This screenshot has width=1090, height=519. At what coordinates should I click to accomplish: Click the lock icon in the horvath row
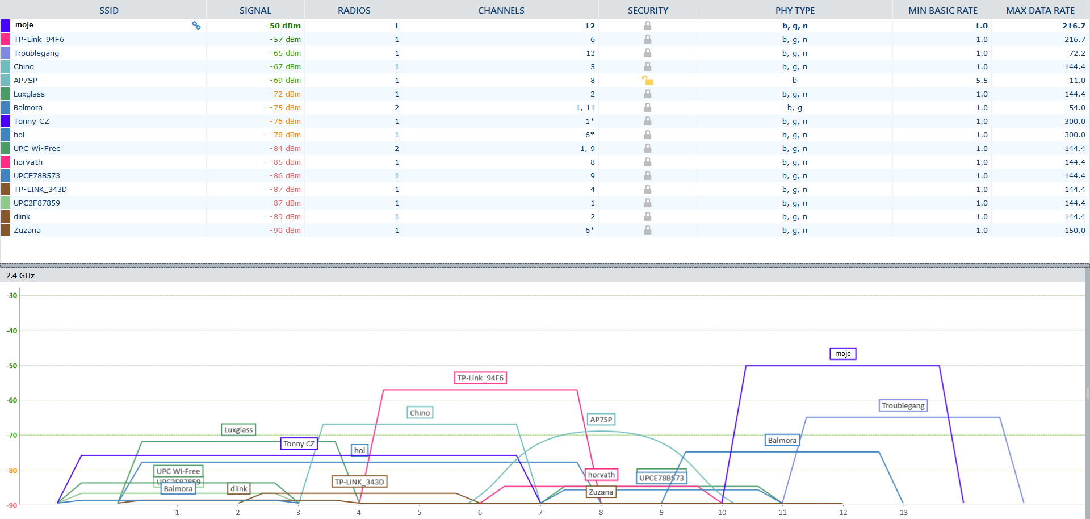[x=647, y=162]
